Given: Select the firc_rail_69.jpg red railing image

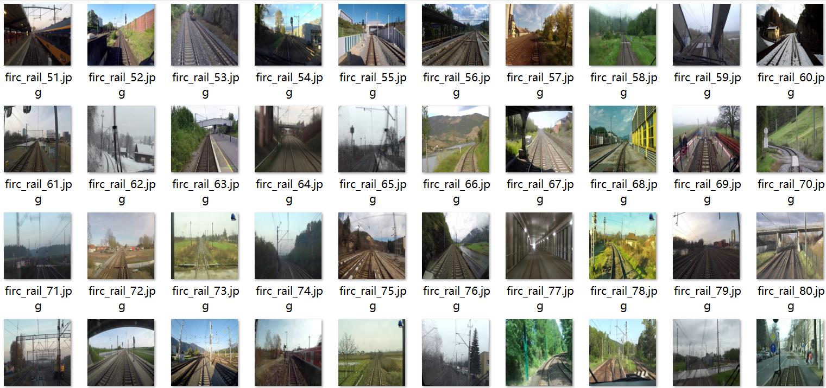Looking at the screenshot, I should pyautogui.click(x=707, y=139).
